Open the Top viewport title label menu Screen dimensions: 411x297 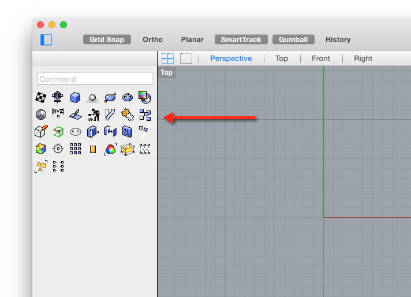tap(166, 73)
